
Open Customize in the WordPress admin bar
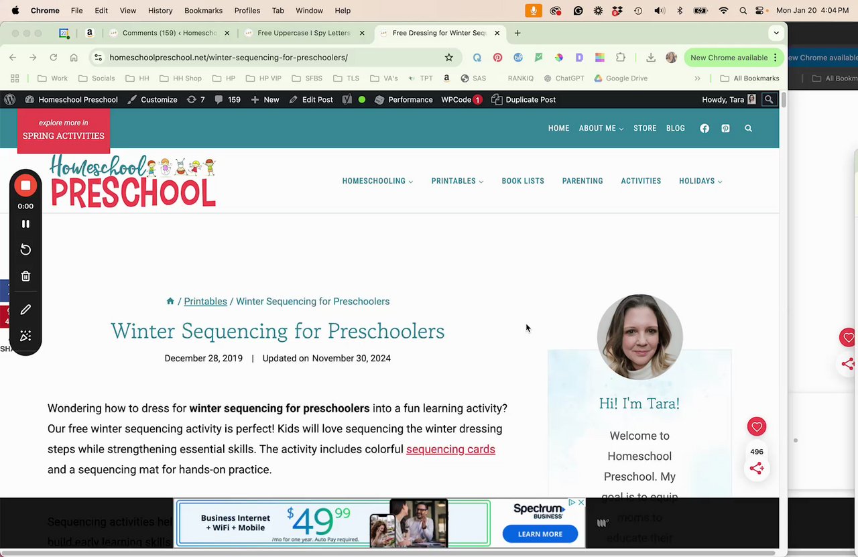click(152, 99)
